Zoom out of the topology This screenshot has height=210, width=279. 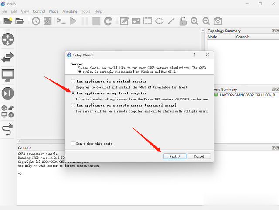206,21
